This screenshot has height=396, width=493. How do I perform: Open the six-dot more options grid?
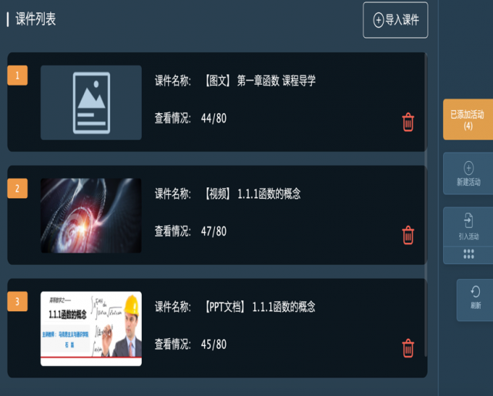click(468, 254)
